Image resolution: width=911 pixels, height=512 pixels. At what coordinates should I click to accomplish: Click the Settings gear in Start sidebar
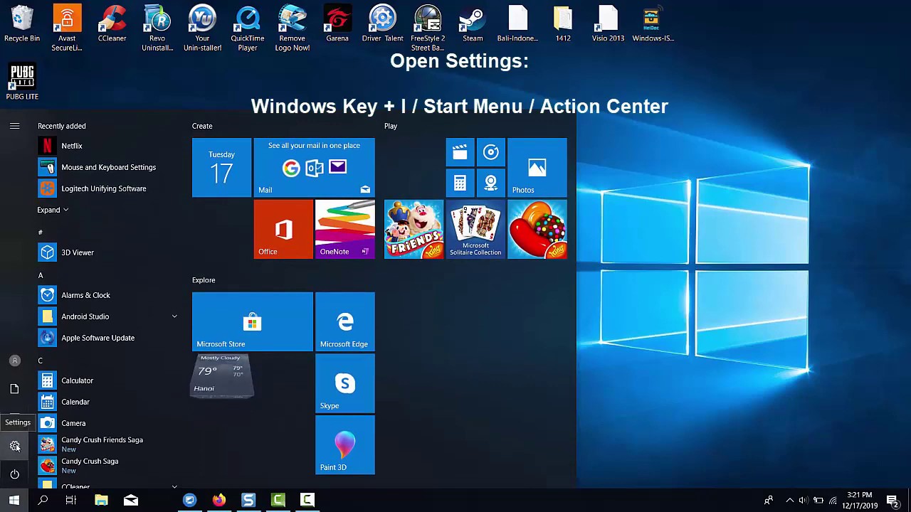[x=14, y=446]
